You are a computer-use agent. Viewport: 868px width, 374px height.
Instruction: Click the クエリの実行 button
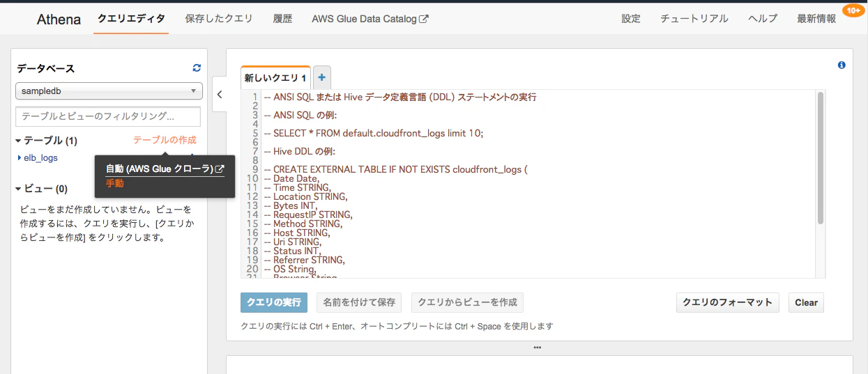(274, 302)
